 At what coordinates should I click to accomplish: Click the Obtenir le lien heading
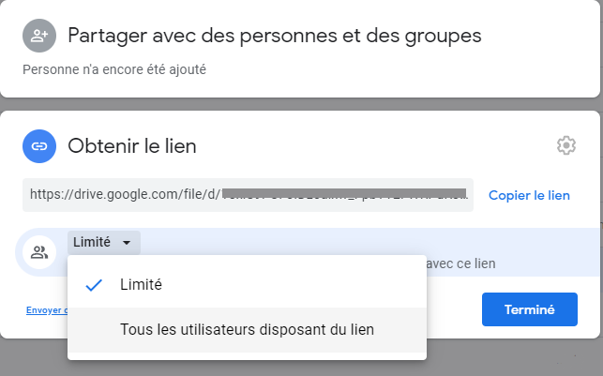point(132,146)
